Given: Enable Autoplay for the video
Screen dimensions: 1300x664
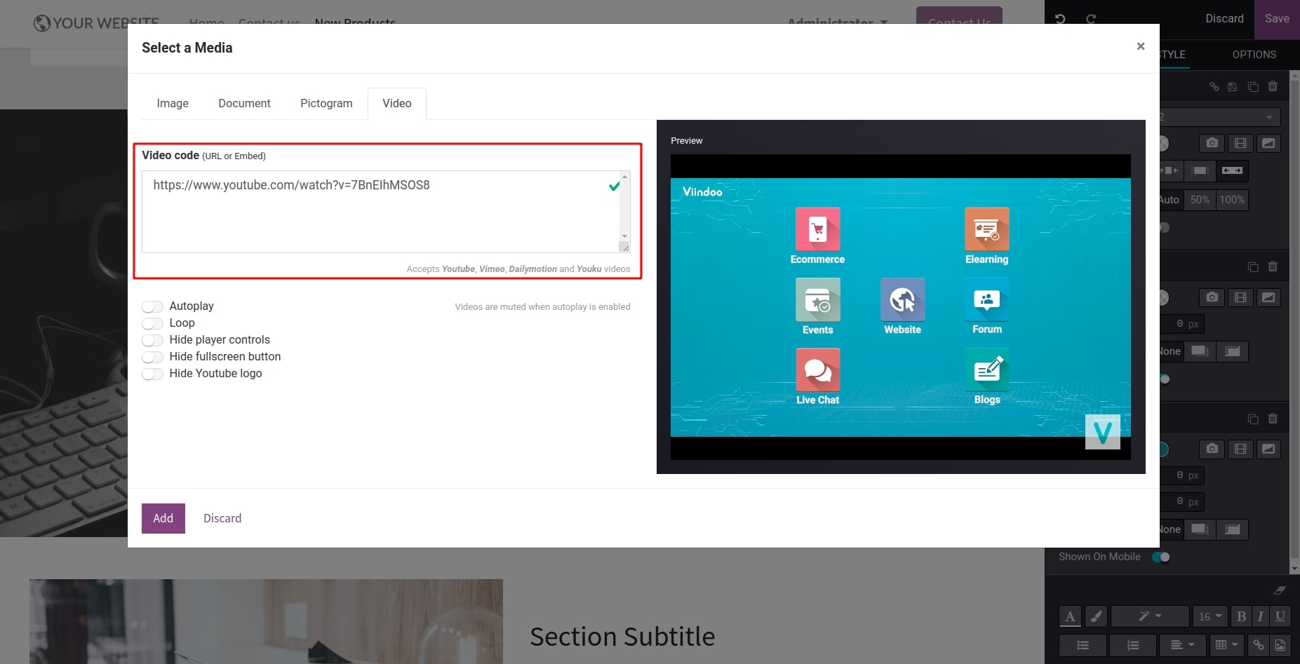Looking at the screenshot, I should pyautogui.click(x=152, y=306).
